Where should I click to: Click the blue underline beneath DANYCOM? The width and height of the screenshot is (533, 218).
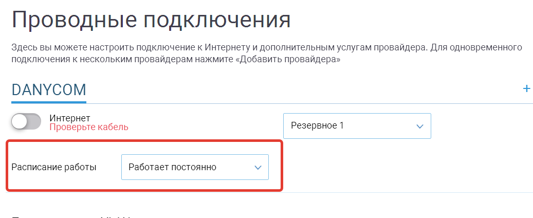pos(49,102)
